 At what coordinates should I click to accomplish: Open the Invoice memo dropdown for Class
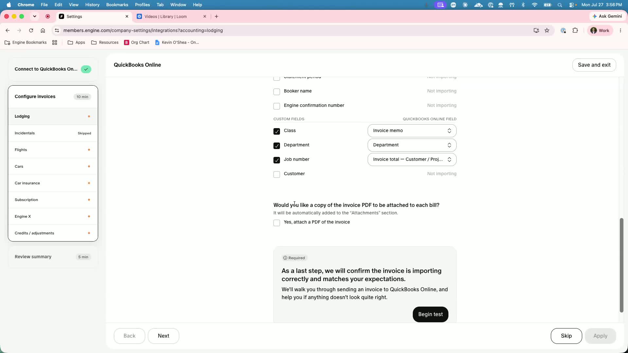pyautogui.click(x=412, y=131)
